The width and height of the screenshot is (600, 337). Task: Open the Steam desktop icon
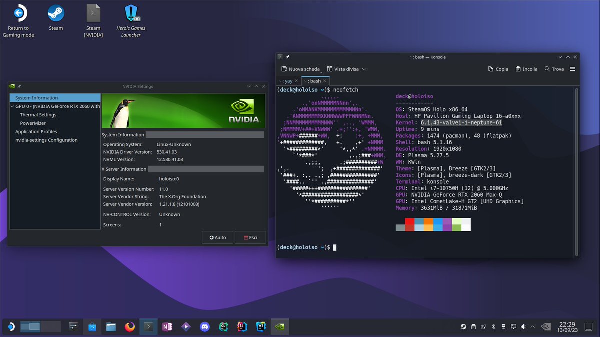point(56,18)
